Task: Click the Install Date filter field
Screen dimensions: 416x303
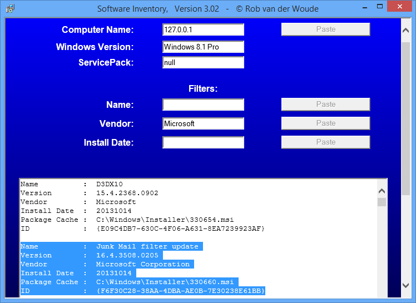Action: tap(203, 142)
